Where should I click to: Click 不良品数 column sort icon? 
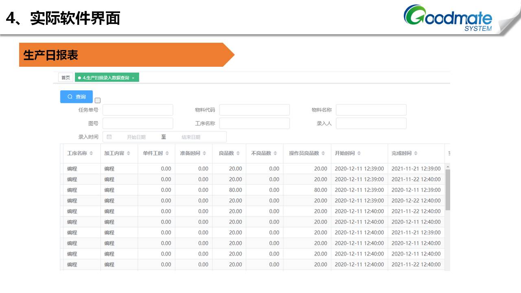(x=276, y=153)
